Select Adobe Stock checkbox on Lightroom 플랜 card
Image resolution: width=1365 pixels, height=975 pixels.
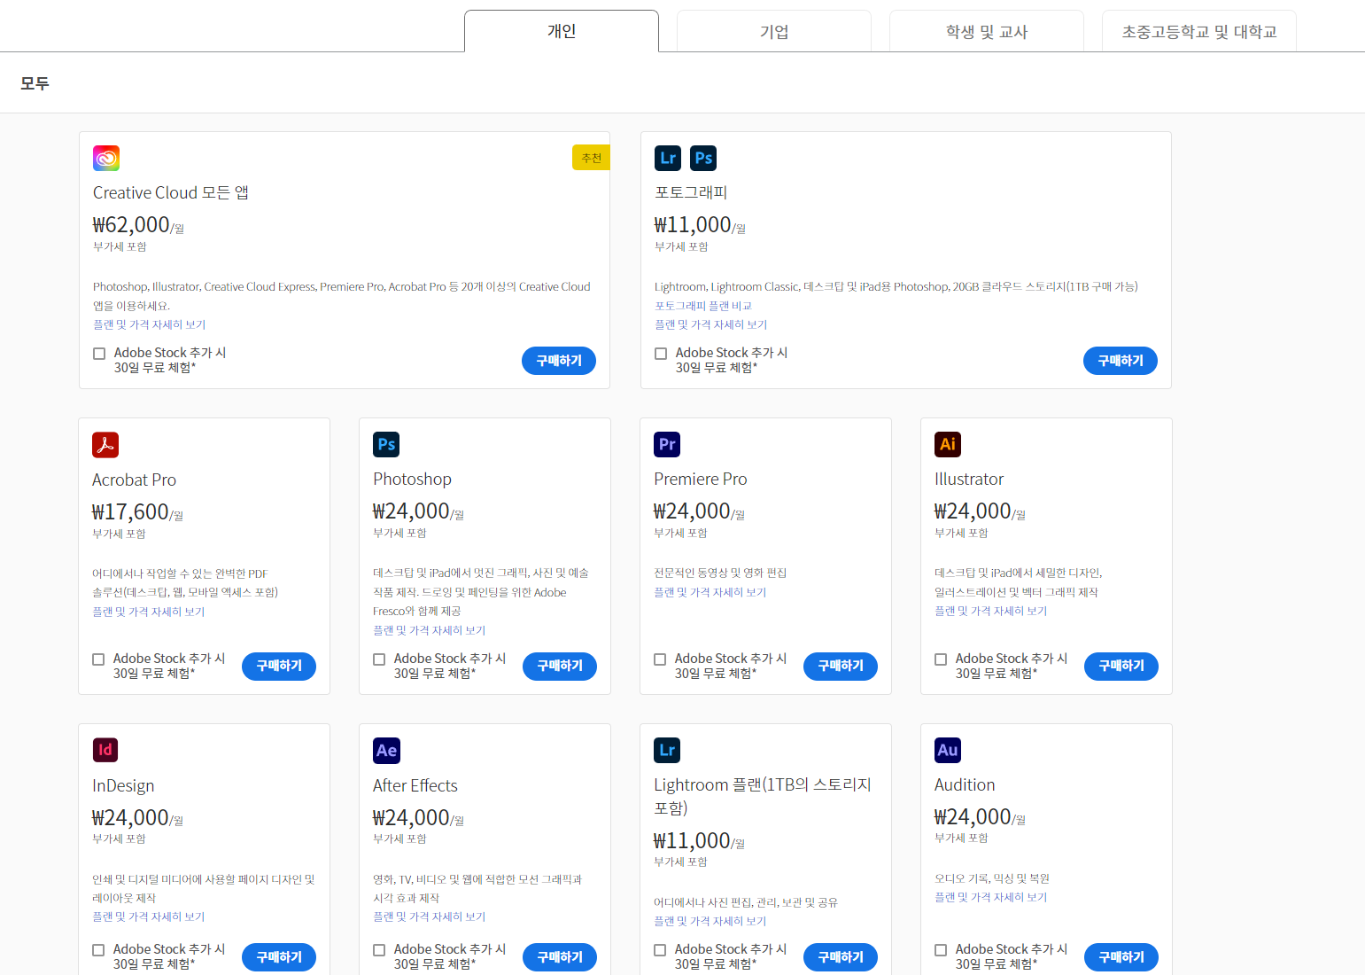[660, 950]
